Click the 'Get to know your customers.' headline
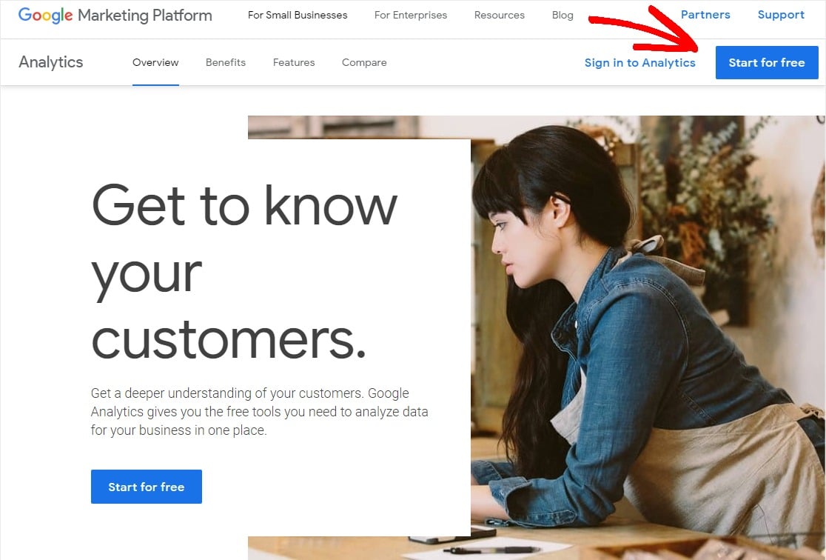Image resolution: width=826 pixels, height=560 pixels. pos(244,273)
